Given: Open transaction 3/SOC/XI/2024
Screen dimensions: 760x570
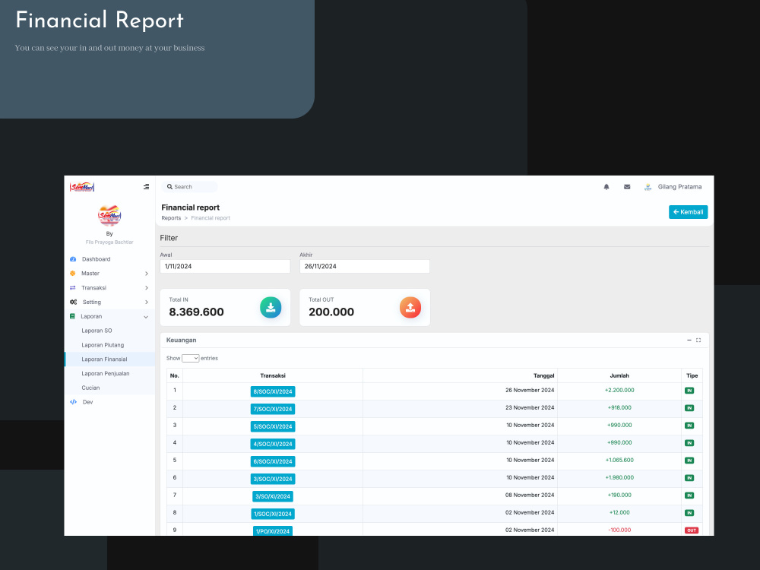Looking at the screenshot, I should tap(273, 479).
